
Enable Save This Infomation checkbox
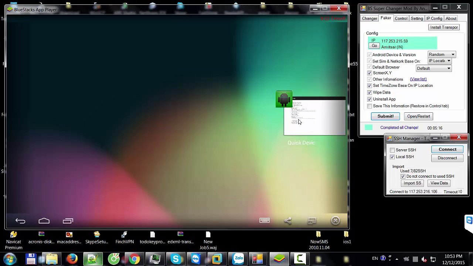point(370,106)
